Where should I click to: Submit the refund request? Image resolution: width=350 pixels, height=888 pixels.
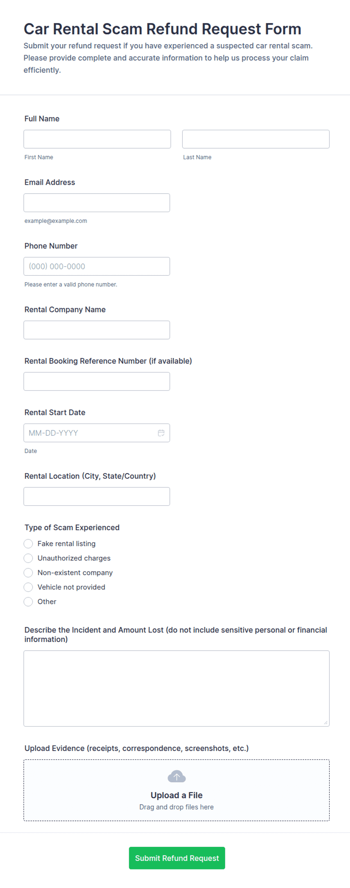[x=177, y=858]
